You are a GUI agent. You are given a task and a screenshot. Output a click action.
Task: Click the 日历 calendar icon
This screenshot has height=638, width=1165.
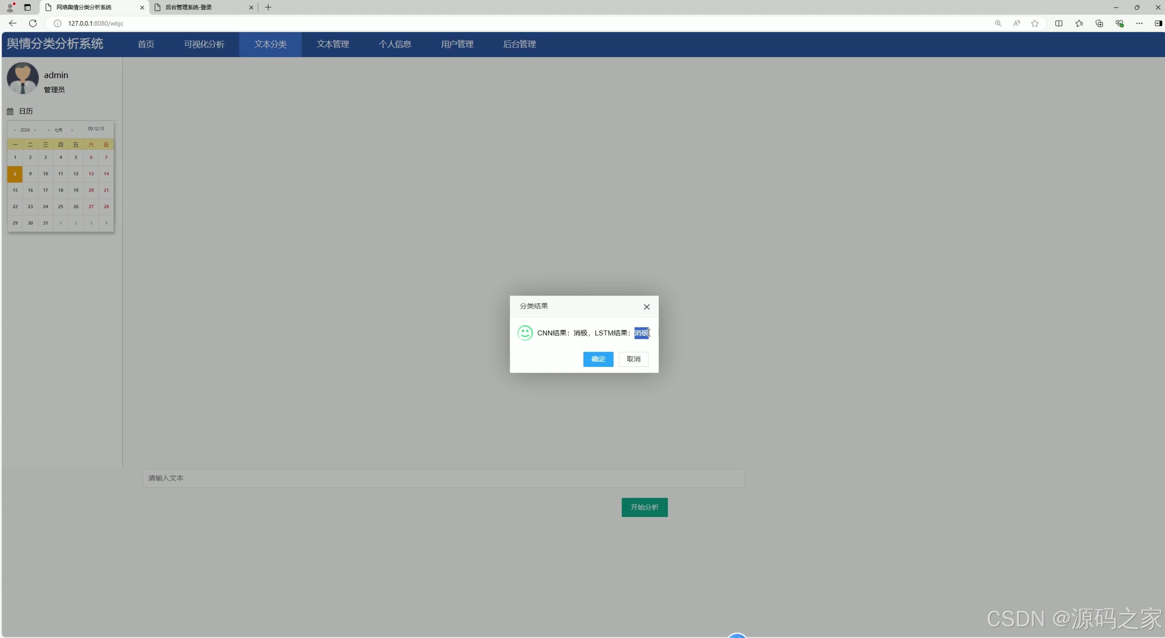click(10, 111)
